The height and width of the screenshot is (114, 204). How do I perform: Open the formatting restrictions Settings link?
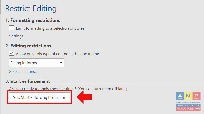pos(17,36)
